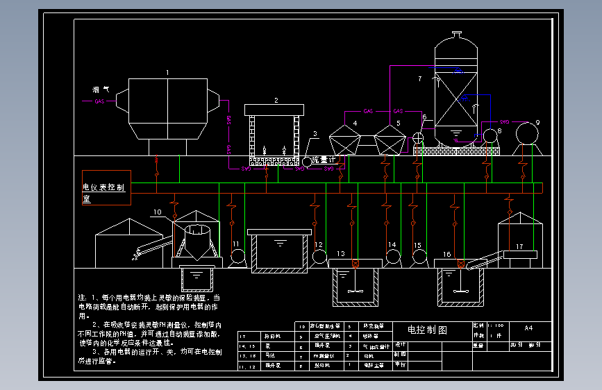Click the 电仪表控制室 control room box
The width and height of the screenshot is (602, 390).
pos(106,187)
